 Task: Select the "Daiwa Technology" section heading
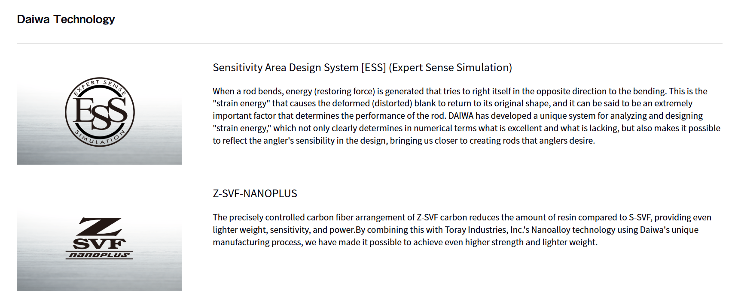tap(66, 19)
